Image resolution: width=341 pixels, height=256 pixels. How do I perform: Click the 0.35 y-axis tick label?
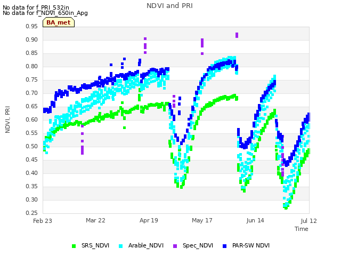(32, 186)
